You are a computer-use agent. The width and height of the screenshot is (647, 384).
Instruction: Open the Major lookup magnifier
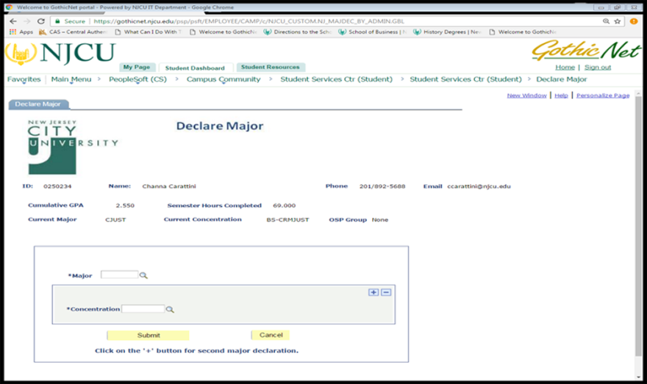[144, 275]
